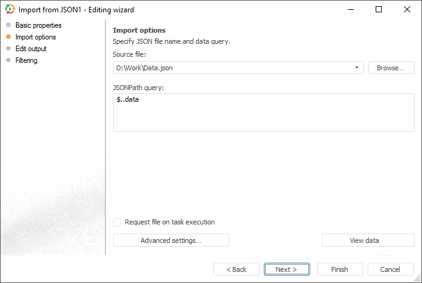
Task: Click the Filtering step bullet
Action: coord(8,60)
